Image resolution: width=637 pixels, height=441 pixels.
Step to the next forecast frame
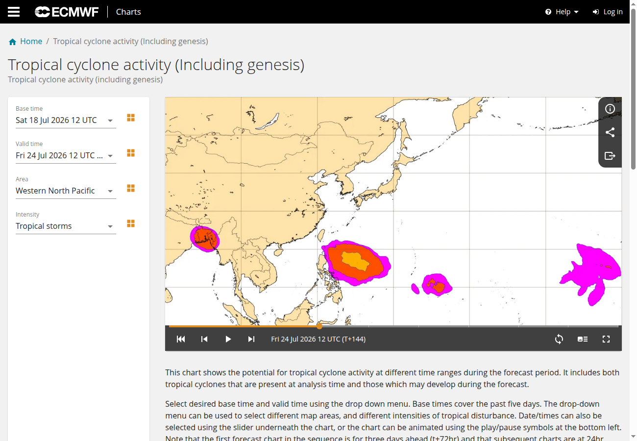coord(251,339)
